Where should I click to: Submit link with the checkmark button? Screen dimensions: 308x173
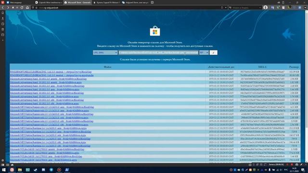pos(213,52)
